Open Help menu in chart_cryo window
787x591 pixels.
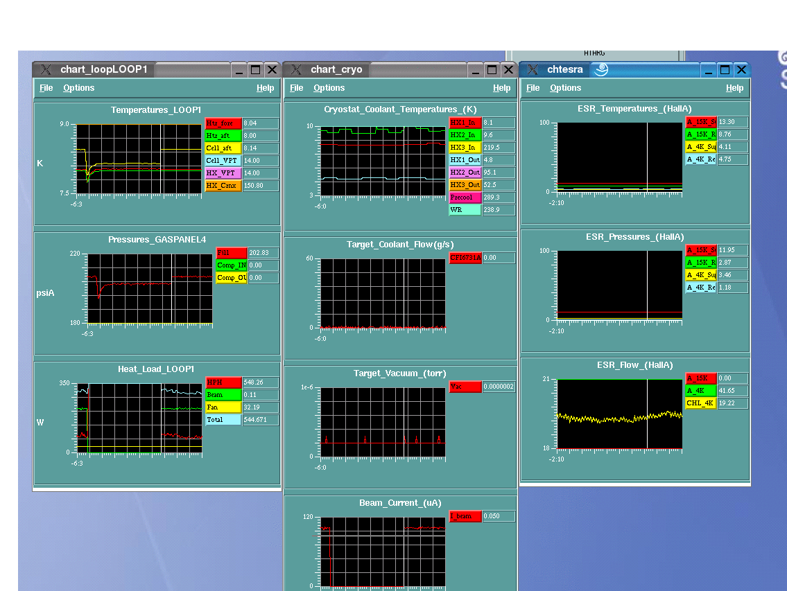click(501, 88)
